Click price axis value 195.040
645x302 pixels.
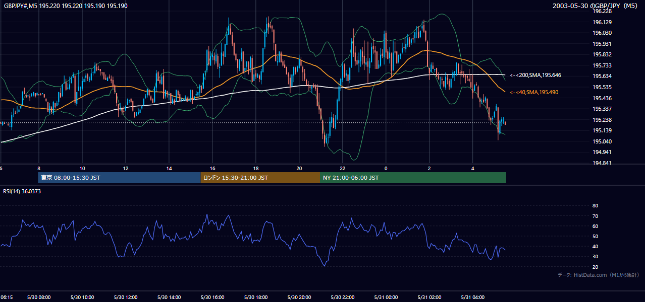pos(603,141)
